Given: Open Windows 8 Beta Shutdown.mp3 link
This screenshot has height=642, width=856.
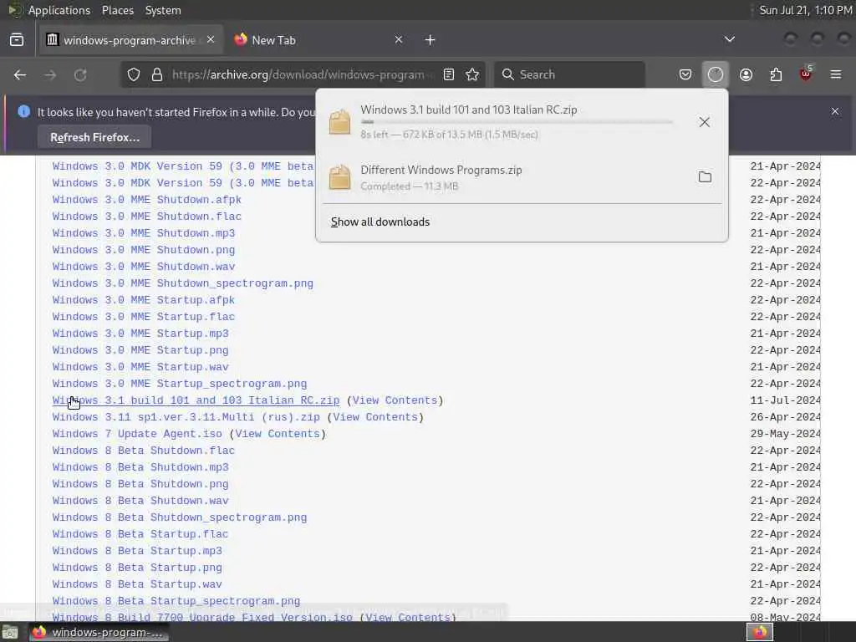Looking at the screenshot, I should pyautogui.click(x=140, y=467).
